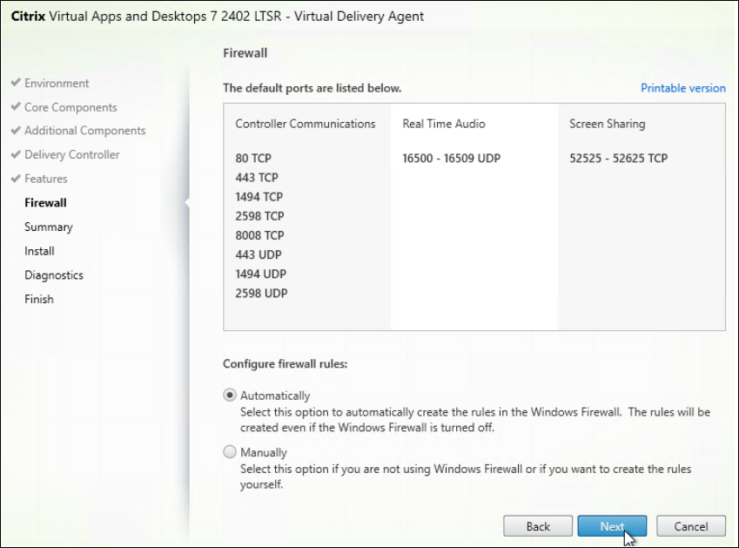Click the checkmark next to Delivery Controller
This screenshot has width=739, height=548.
tap(16, 155)
